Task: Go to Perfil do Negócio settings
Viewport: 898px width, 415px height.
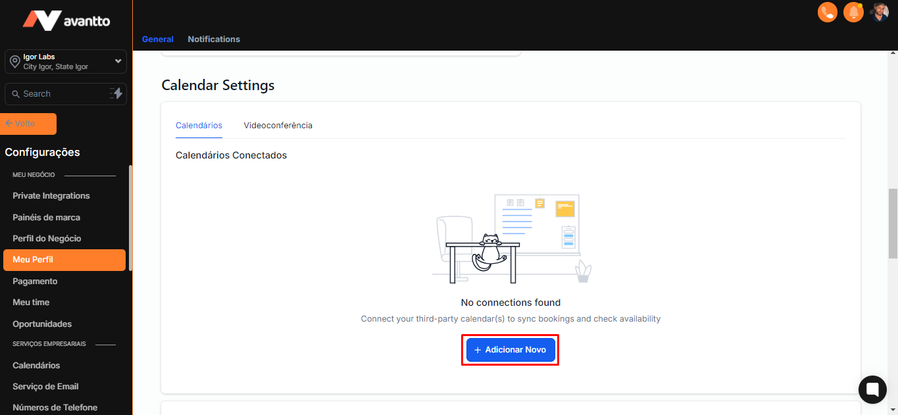Action: 47,239
